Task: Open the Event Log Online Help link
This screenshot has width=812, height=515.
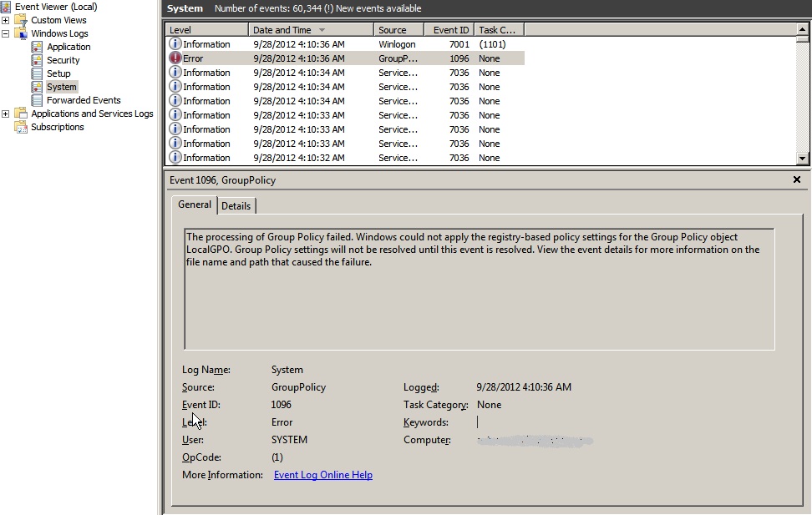Action: coord(323,475)
